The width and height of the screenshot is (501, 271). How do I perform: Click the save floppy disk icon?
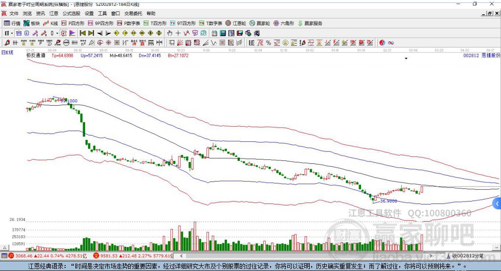(240, 33)
